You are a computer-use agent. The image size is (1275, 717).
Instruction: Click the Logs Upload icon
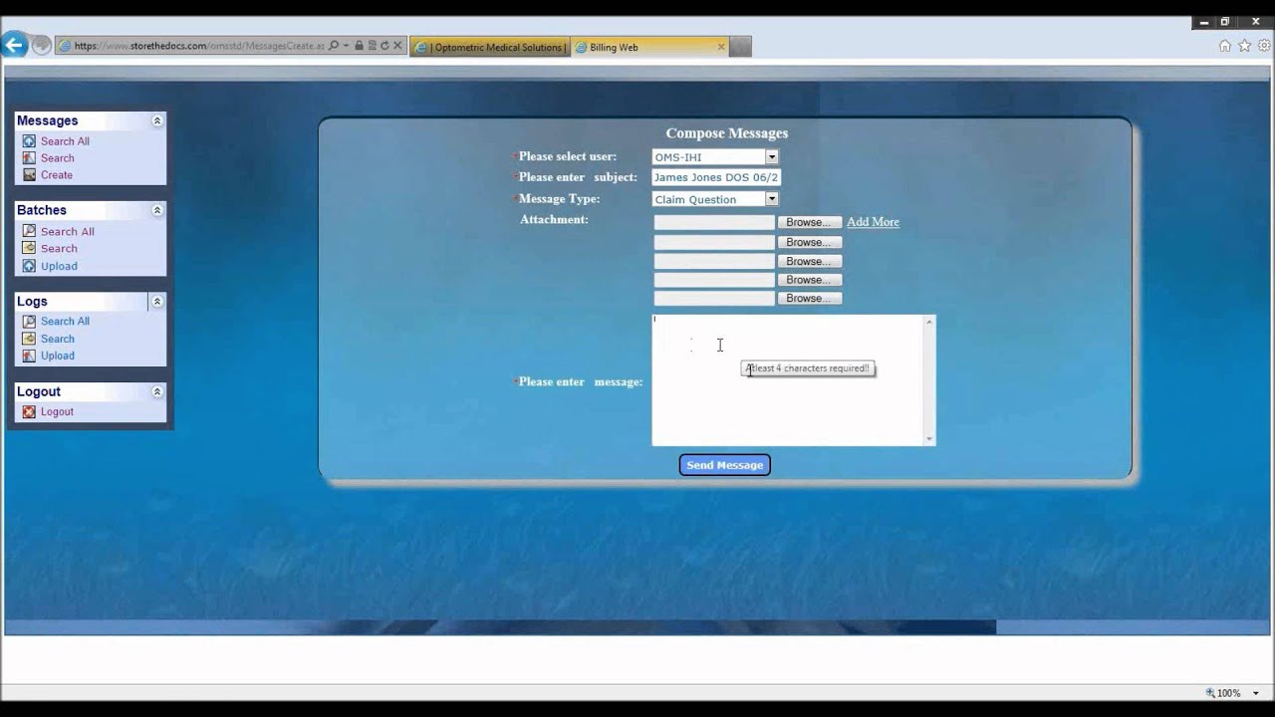29,356
